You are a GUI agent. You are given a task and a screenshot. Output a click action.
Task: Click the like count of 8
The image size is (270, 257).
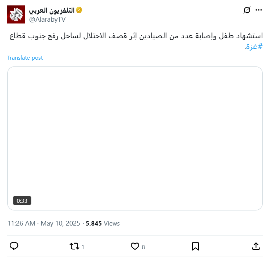click(143, 247)
